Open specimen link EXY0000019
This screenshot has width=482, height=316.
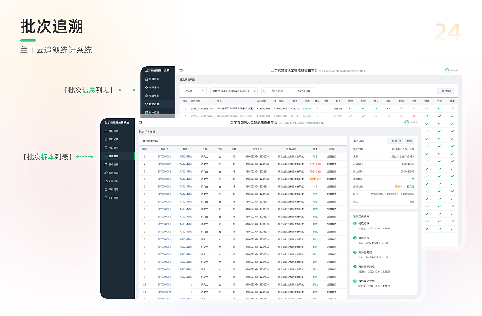point(164,292)
